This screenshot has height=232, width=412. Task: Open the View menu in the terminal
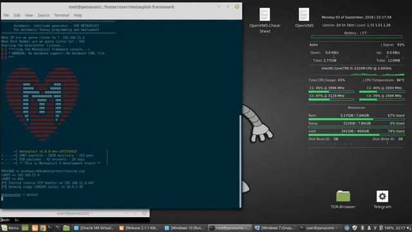tap(29, 15)
